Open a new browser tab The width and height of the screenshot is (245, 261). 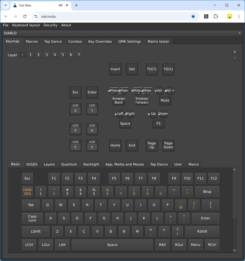click(x=76, y=5)
